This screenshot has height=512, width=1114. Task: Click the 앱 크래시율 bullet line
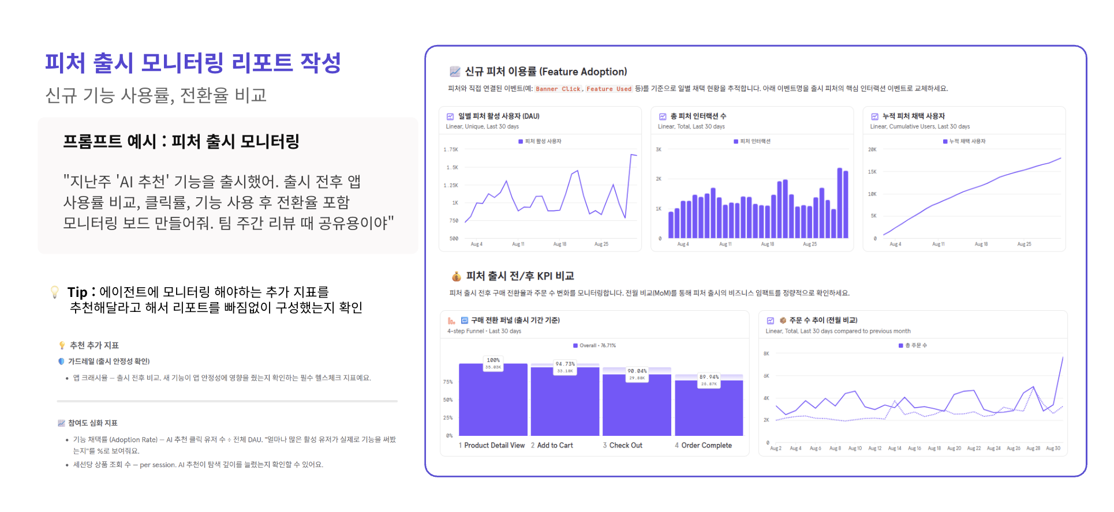222,378
